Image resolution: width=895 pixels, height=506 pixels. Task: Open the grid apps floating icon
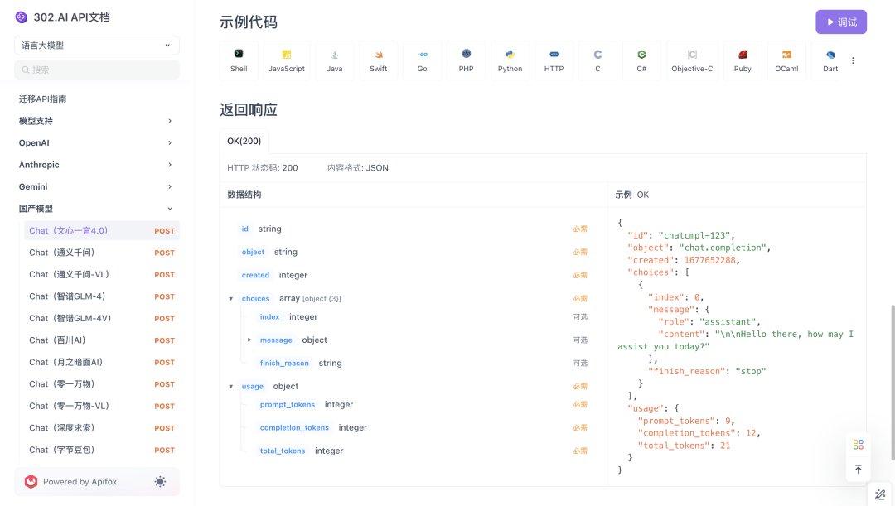pyautogui.click(x=858, y=445)
